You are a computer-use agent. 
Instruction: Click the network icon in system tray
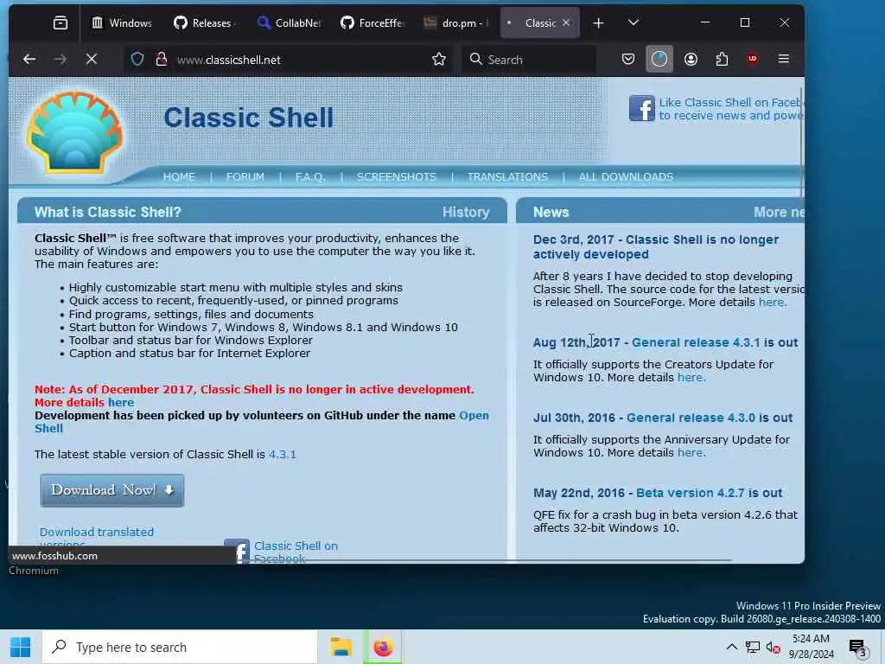coord(753,647)
